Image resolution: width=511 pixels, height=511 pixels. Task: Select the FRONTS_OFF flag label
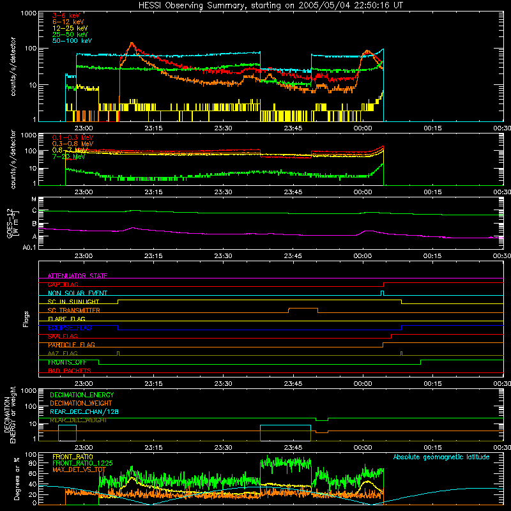67,362
